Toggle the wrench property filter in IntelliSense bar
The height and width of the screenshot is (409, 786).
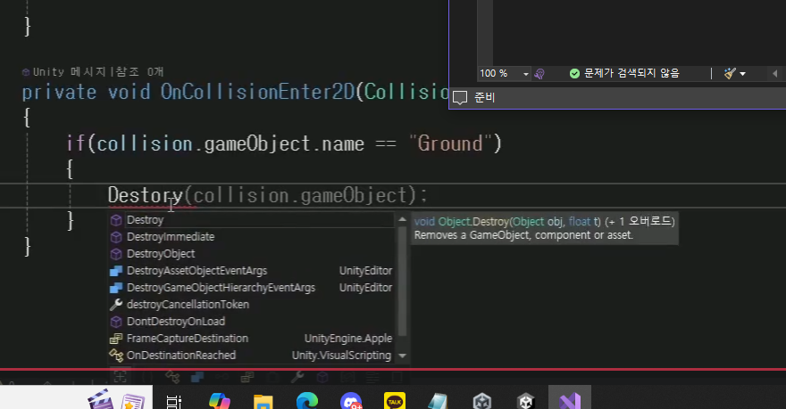[x=297, y=377]
